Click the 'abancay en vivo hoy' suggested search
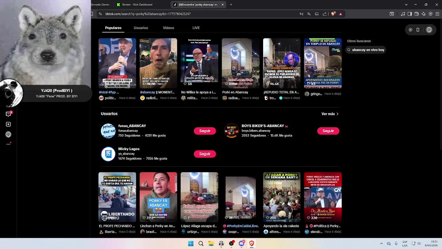The height and width of the screenshot is (249, 442). tap(366, 50)
